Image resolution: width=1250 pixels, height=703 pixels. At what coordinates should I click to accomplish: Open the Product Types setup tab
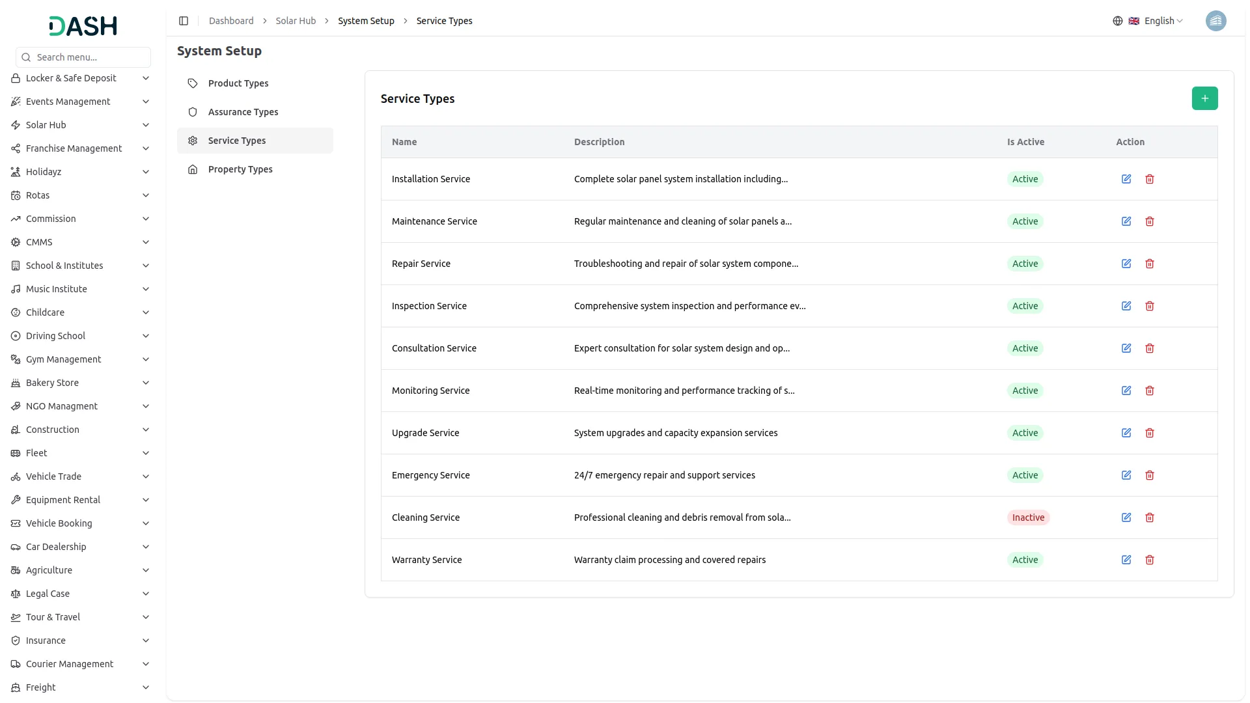pos(238,83)
